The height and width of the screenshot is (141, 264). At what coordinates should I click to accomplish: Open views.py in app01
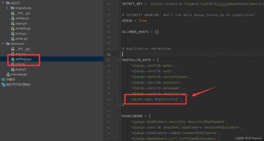coord(21,39)
